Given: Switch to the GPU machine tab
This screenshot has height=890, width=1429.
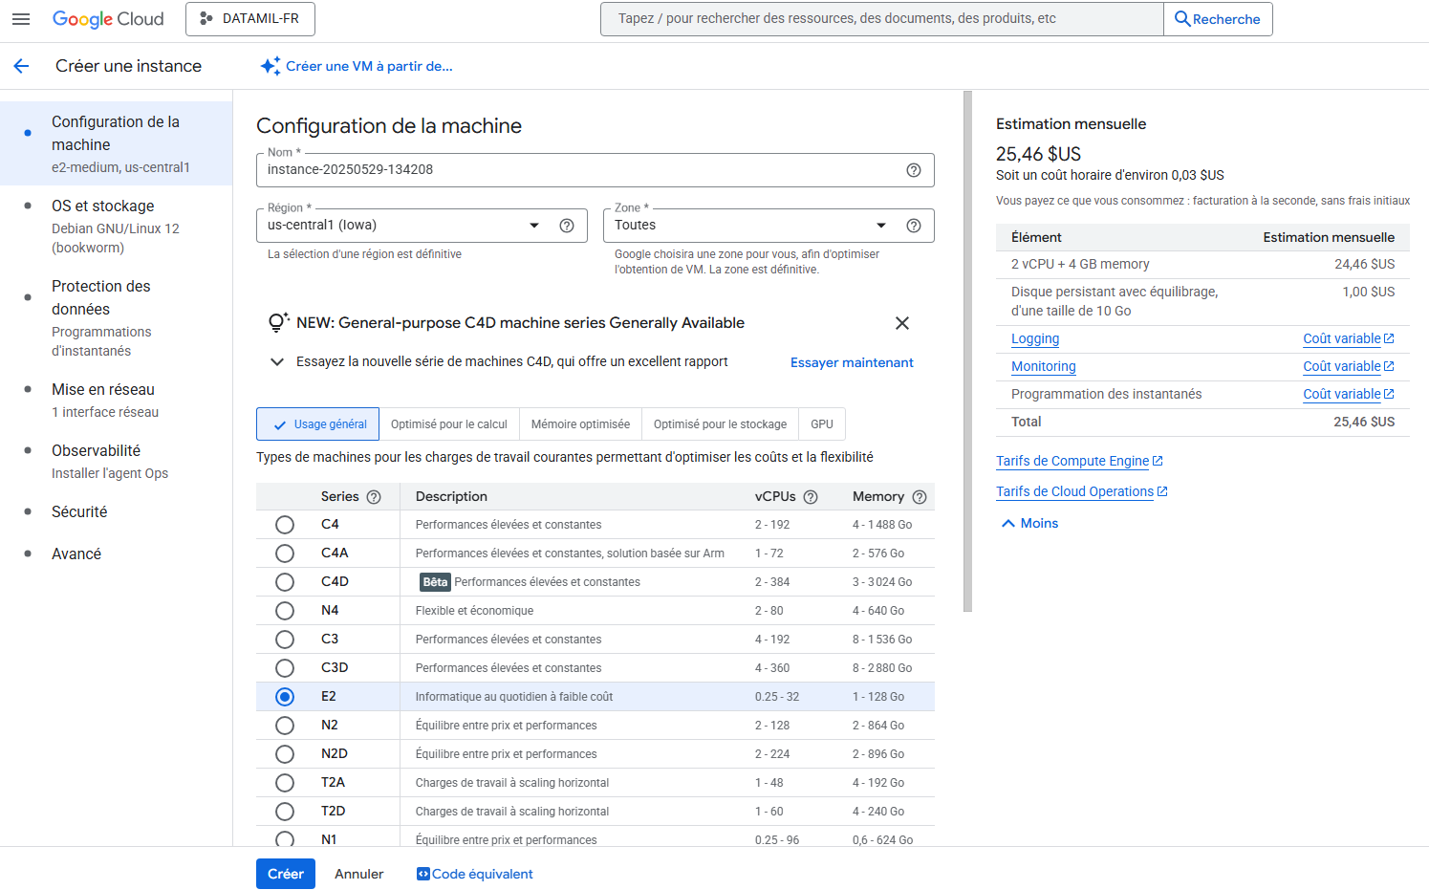Looking at the screenshot, I should coord(821,423).
